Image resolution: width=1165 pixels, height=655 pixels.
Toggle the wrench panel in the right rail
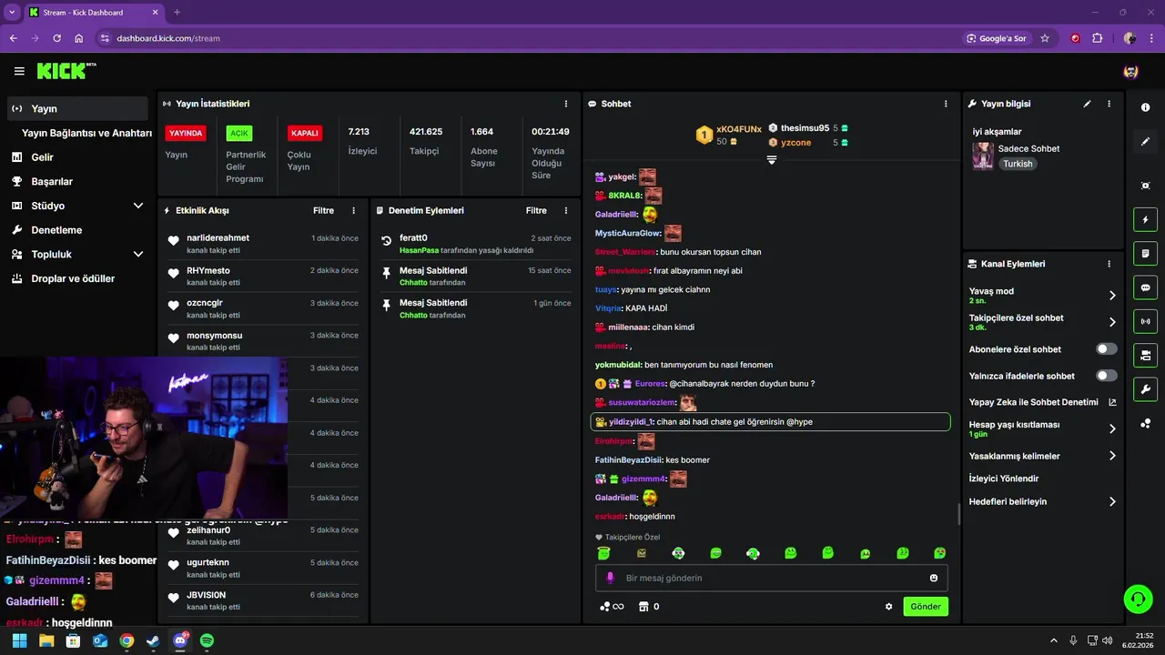pos(1145,389)
